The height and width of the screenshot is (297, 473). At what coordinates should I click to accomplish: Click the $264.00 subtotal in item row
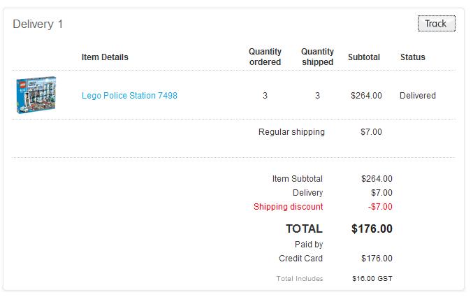point(366,96)
